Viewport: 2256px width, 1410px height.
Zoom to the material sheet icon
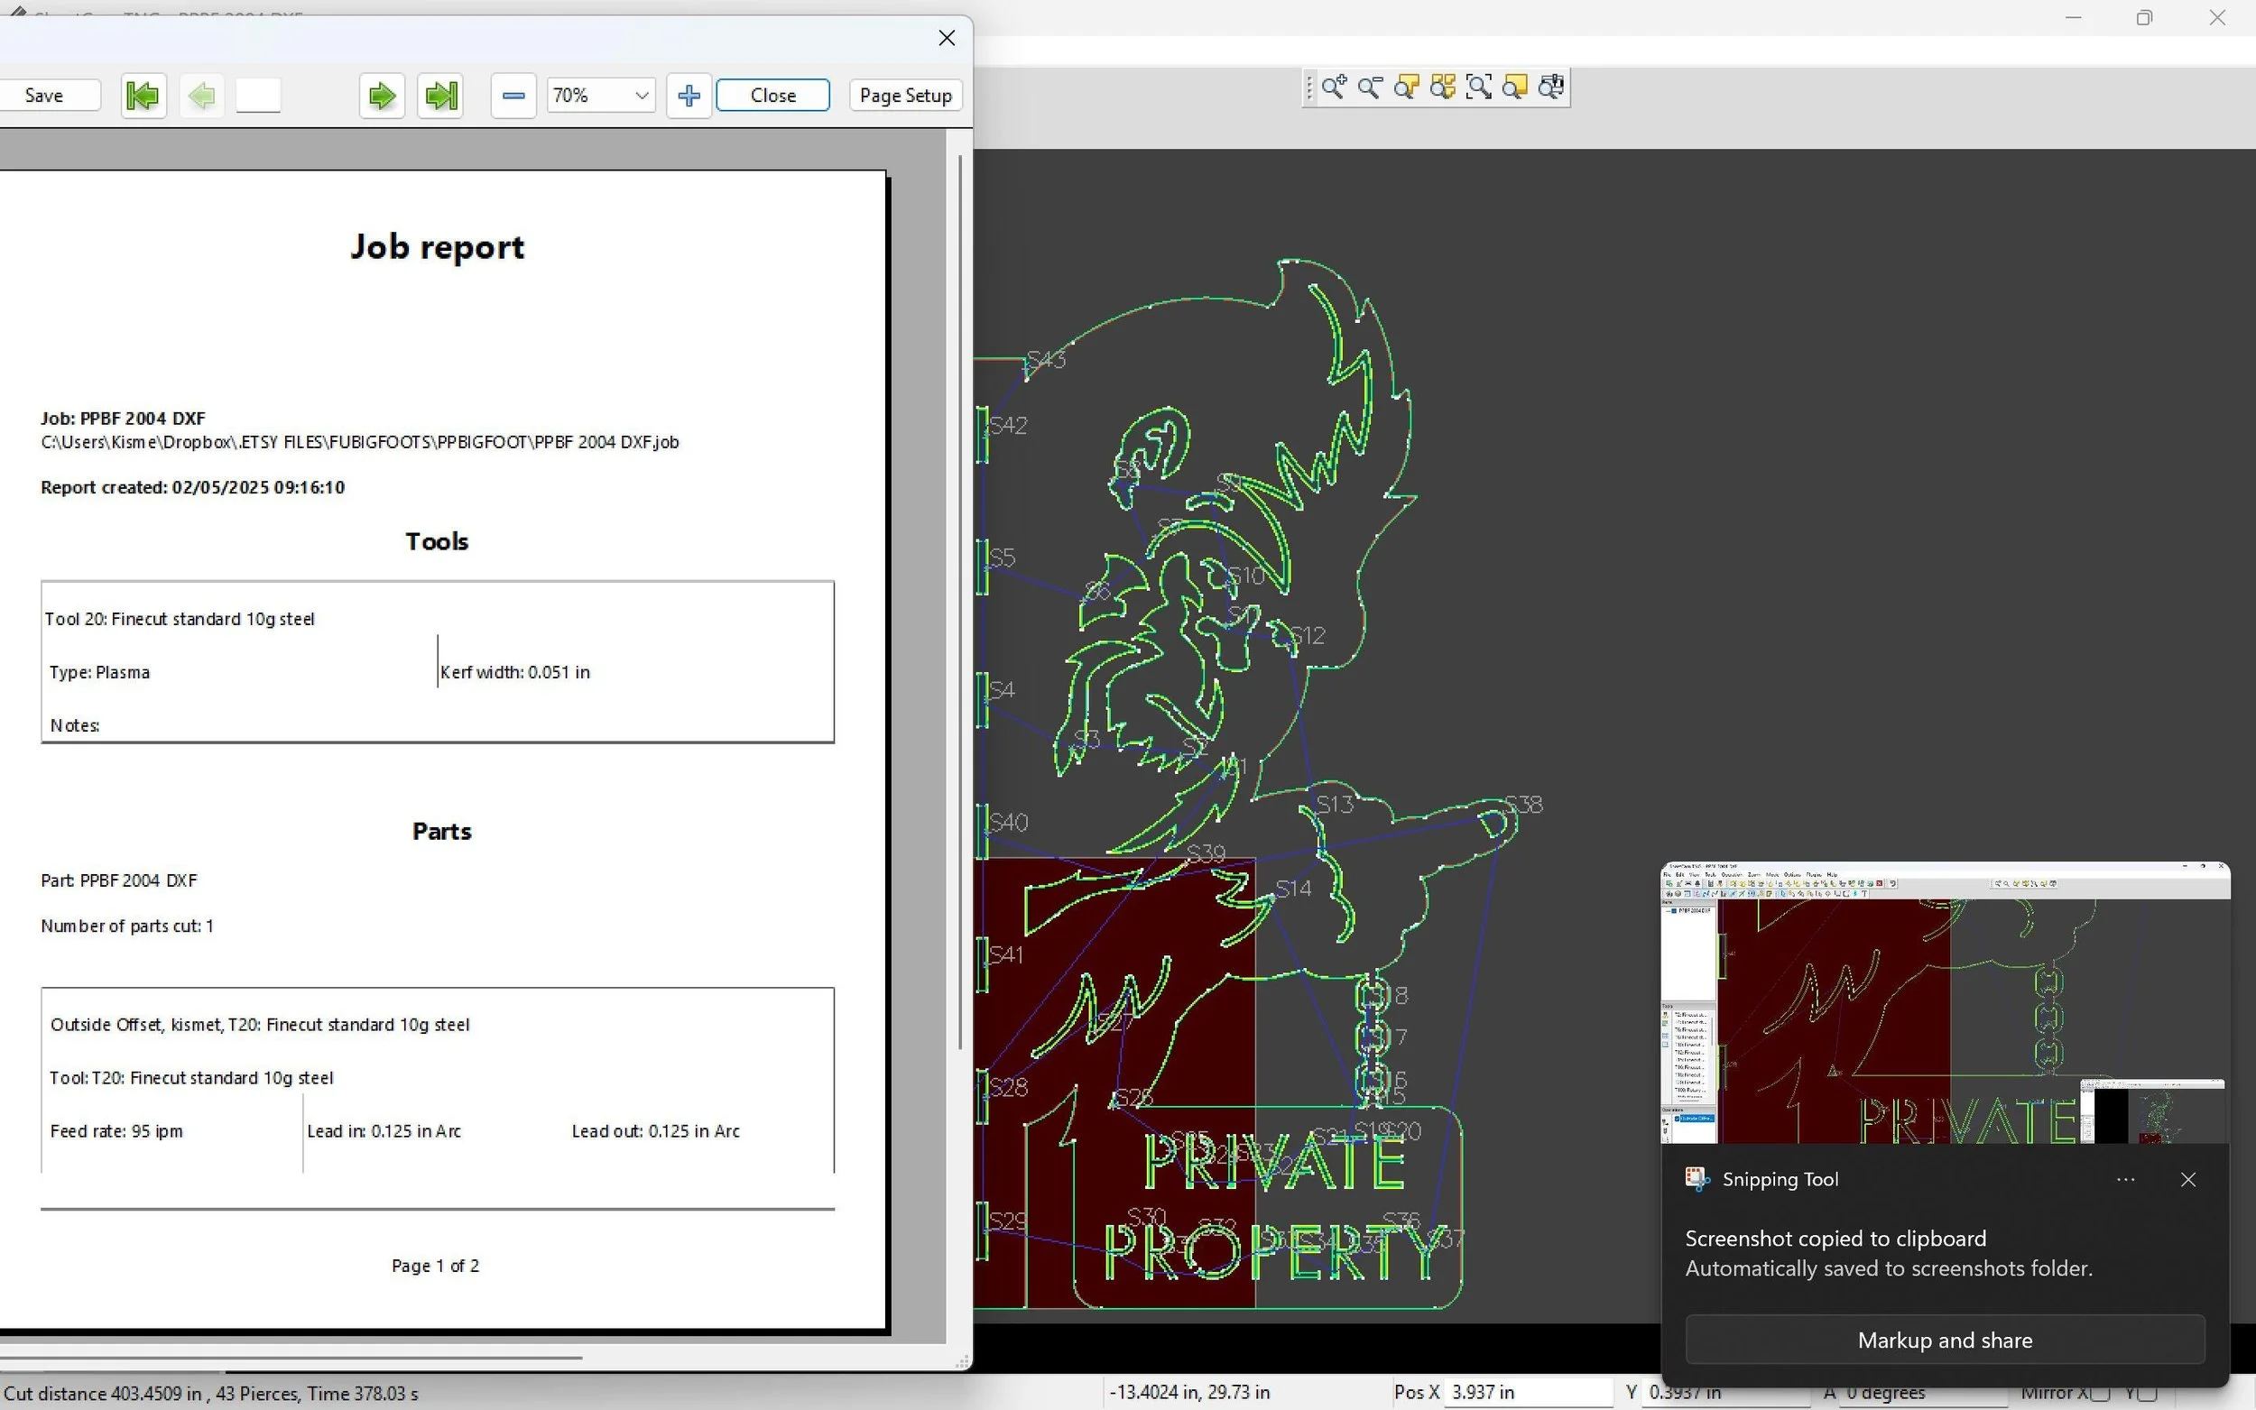(1515, 88)
